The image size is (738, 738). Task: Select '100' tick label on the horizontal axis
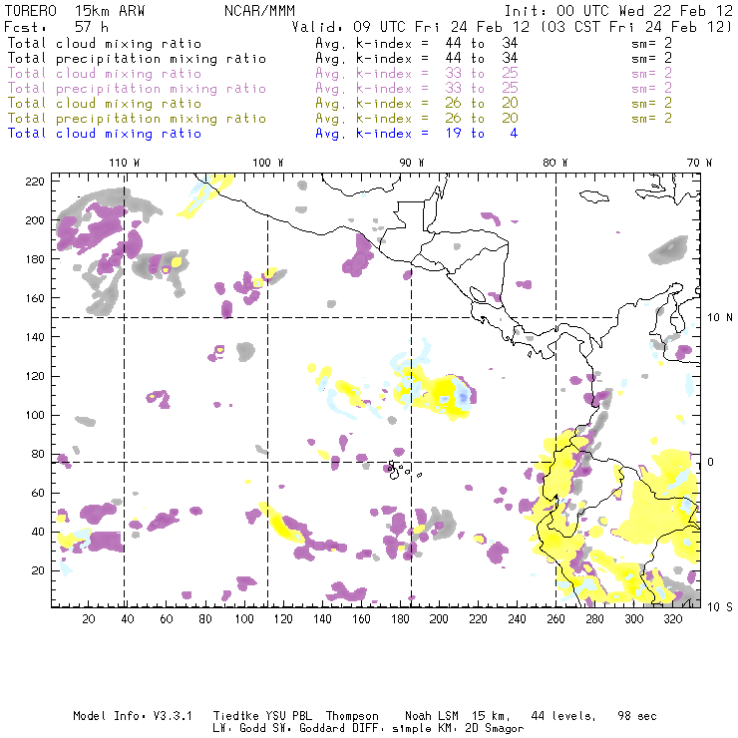(x=244, y=619)
